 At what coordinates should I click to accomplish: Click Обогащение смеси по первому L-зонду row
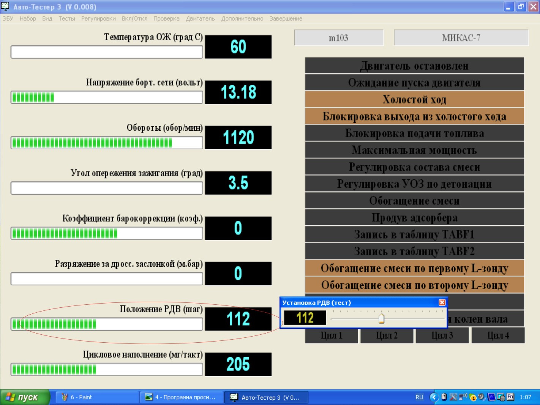click(x=414, y=268)
